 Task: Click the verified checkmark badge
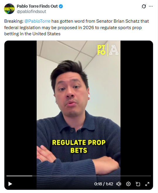[x=61, y=6]
